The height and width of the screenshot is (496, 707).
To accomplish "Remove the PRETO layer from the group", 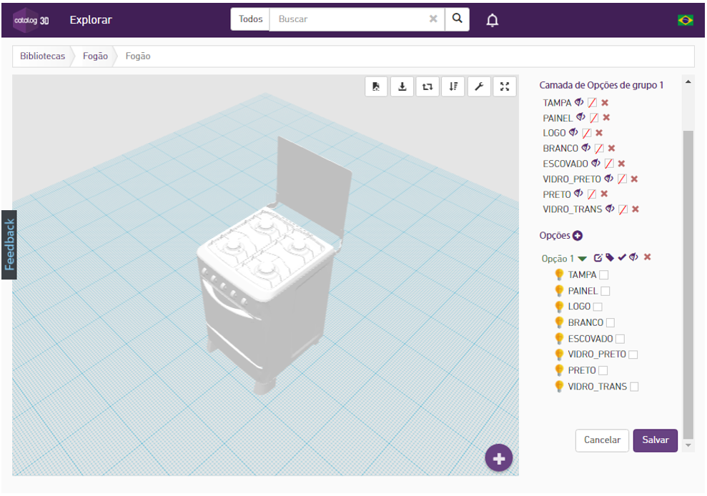I will pos(604,194).
